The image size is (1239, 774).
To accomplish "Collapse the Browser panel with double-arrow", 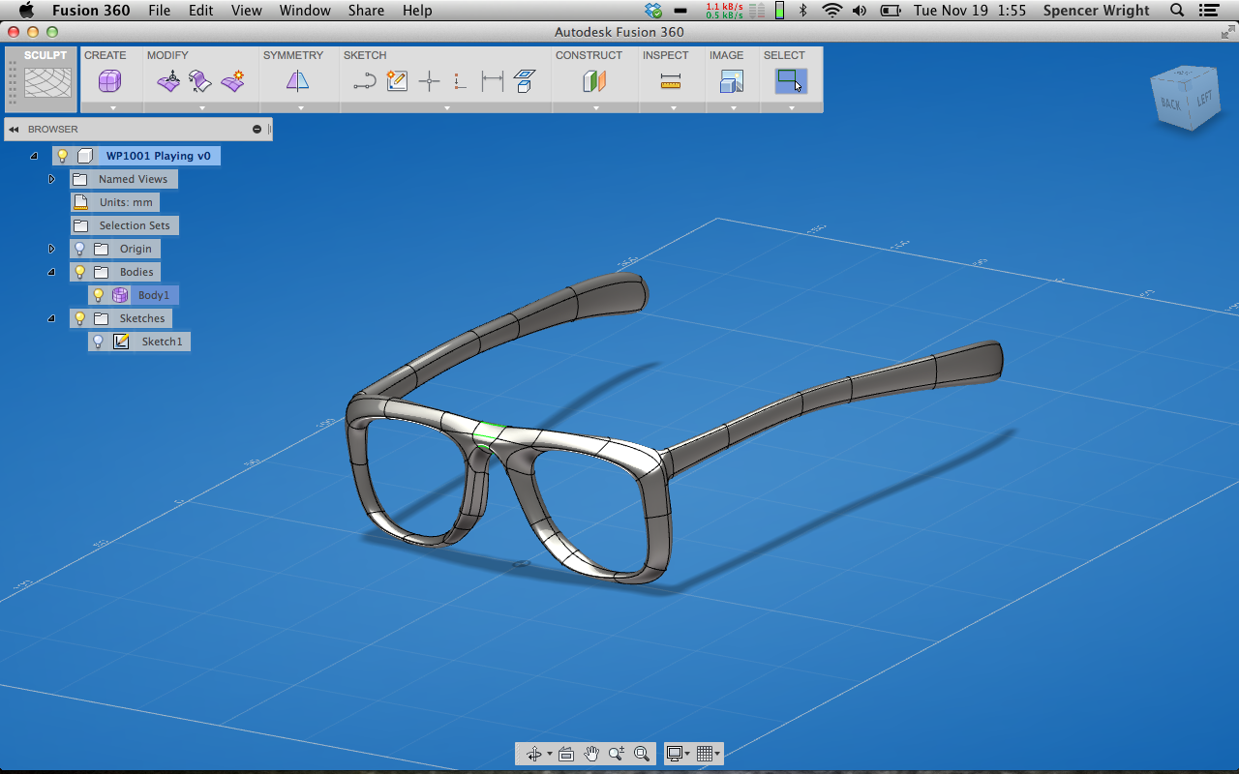I will click(x=14, y=130).
